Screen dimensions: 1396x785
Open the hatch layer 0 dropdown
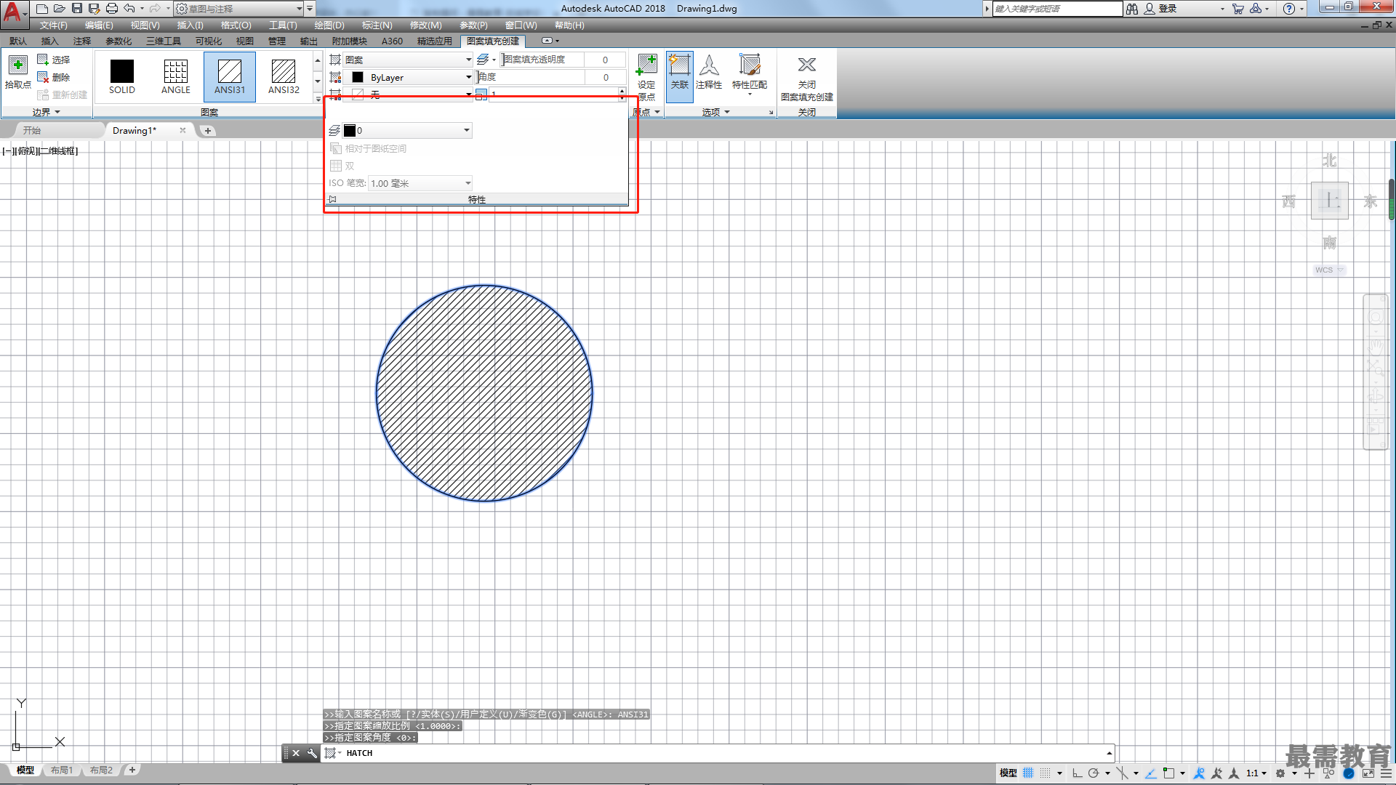tap(407, 131)
